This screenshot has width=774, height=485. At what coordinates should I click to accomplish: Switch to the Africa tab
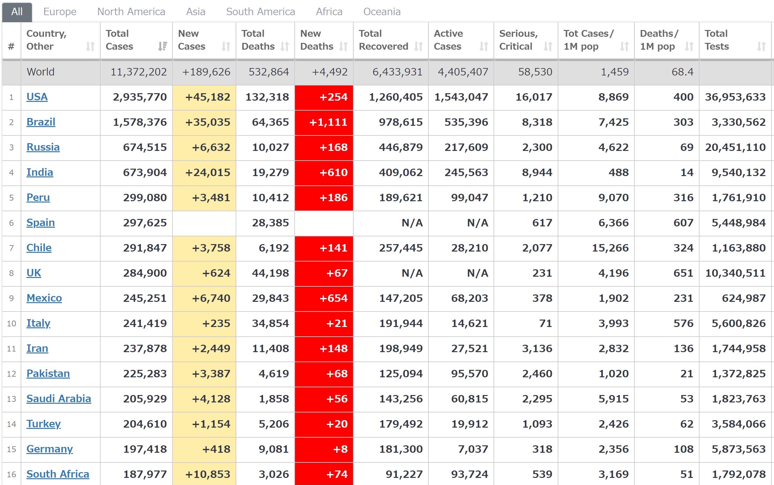coord(329,12)
